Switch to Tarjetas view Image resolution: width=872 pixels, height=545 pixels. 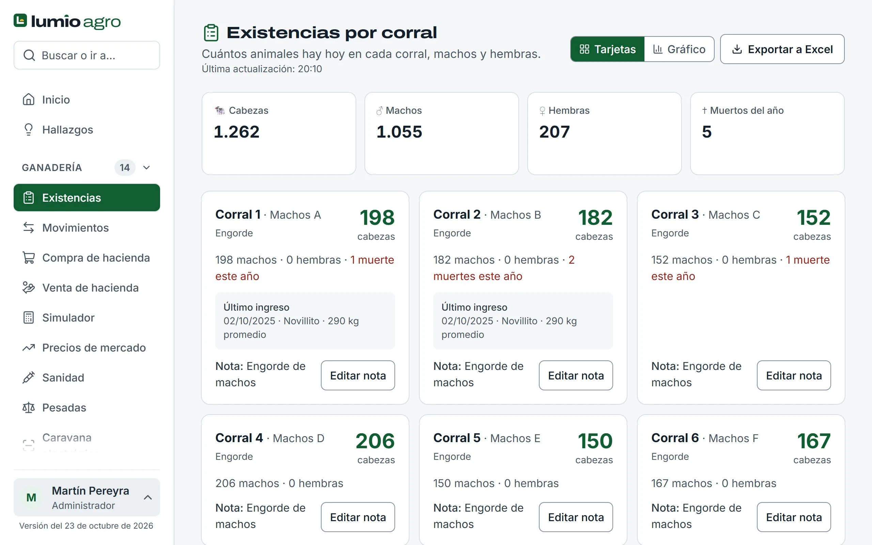click(608, 49)
